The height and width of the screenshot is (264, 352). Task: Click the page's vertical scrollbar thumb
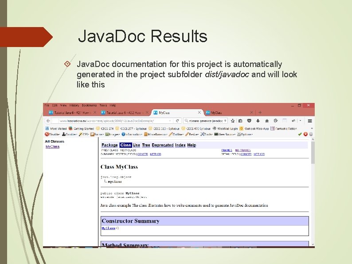(313, 153)
